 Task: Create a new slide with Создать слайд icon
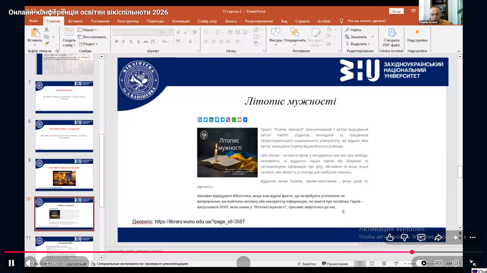click(69, 32)
